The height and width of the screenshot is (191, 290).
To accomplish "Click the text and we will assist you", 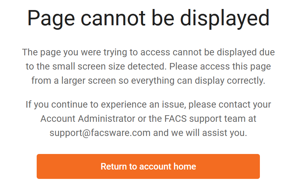I will tap(200, 133).
